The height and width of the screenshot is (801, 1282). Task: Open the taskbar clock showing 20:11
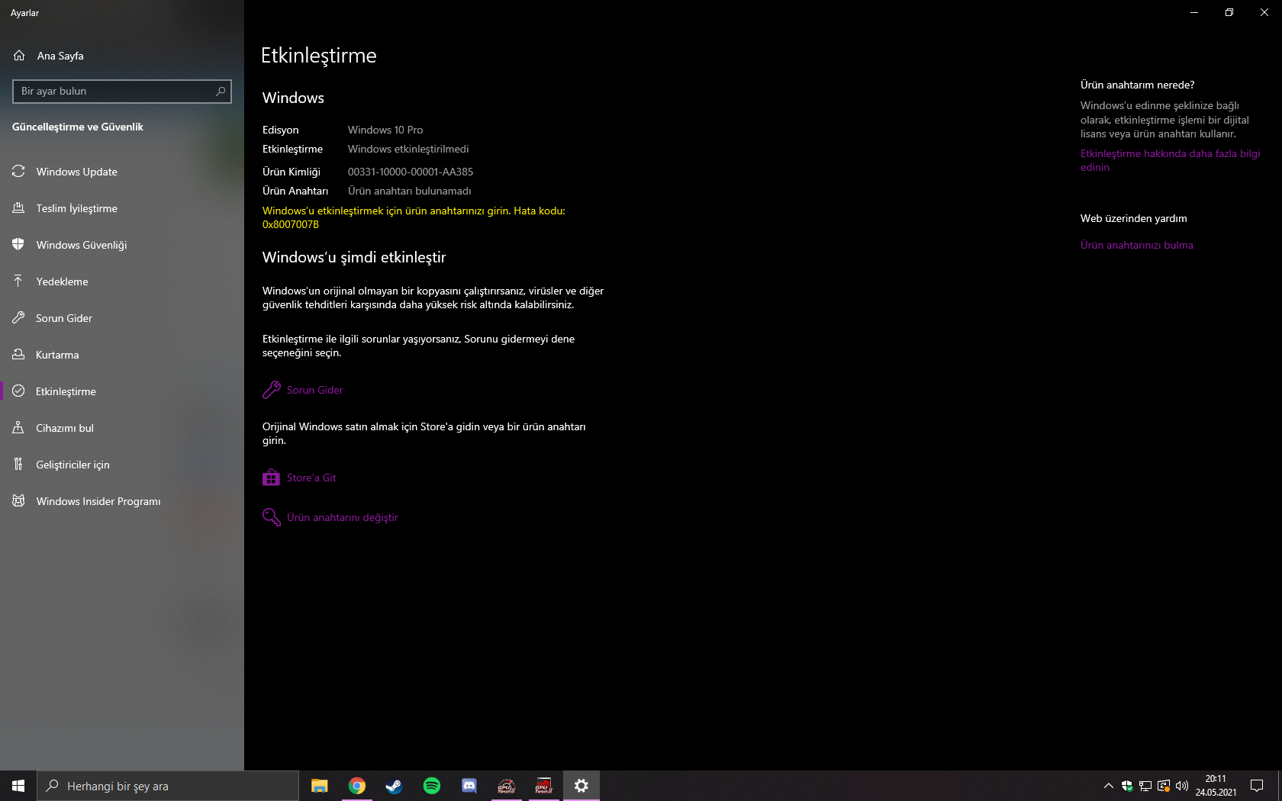(x=1216, y=786)
